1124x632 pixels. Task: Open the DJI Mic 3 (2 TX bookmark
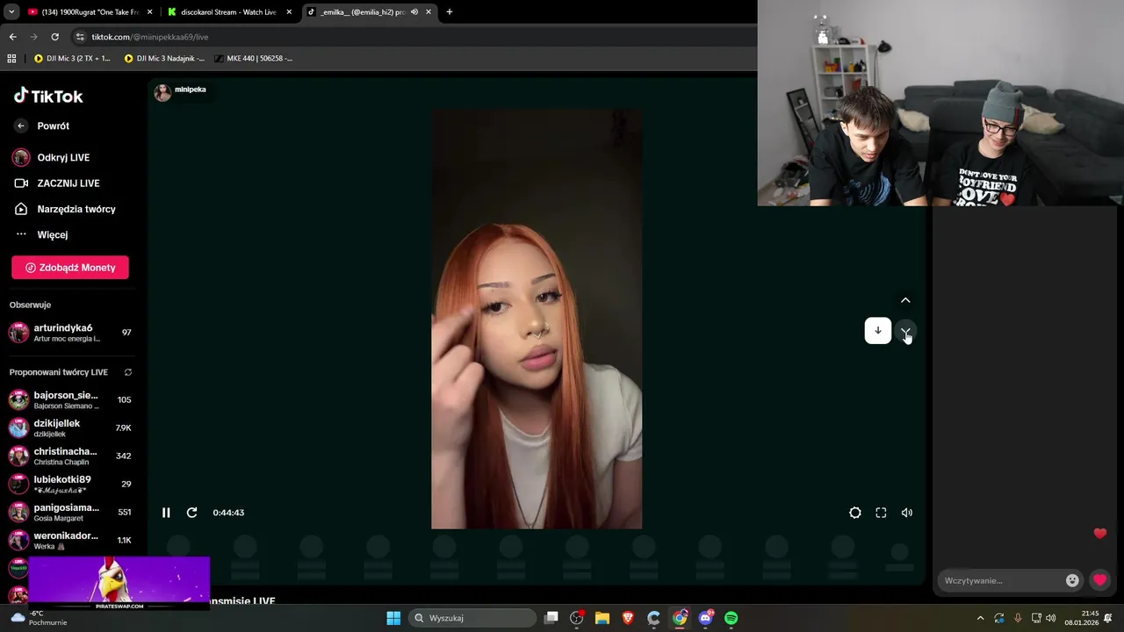72,59
